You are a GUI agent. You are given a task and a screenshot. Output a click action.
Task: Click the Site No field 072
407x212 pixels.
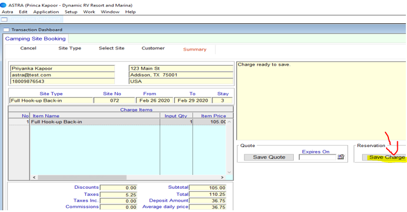114,100
